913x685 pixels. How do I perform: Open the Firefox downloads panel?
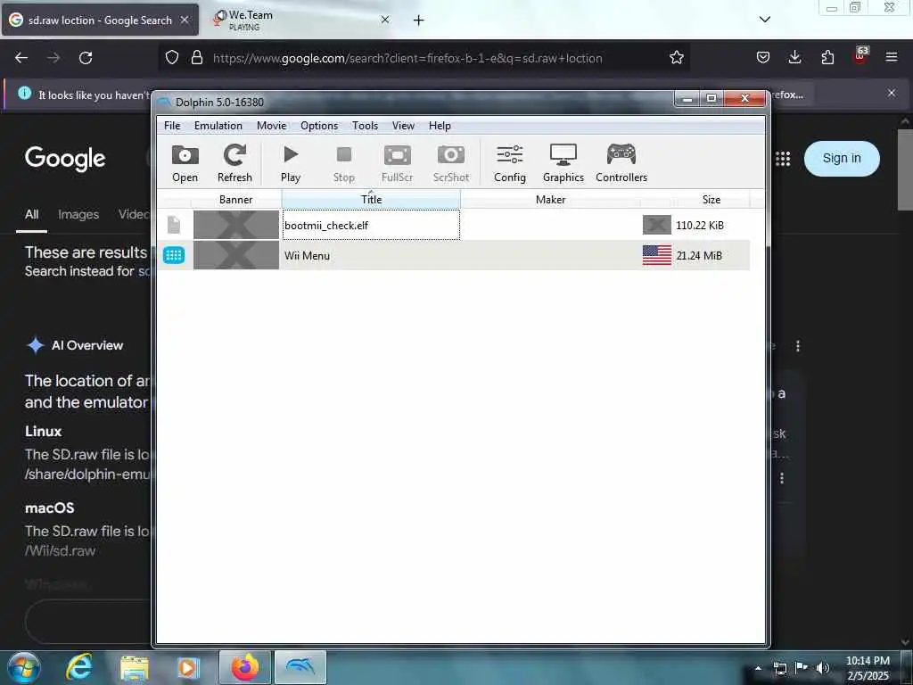[794, 58]
